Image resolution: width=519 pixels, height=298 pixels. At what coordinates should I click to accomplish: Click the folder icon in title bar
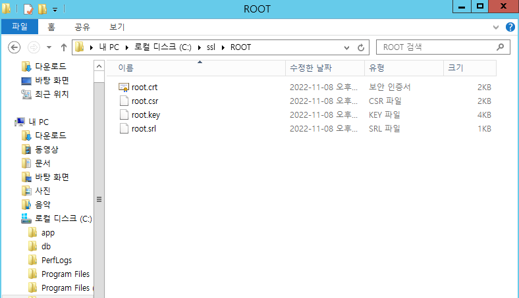click(x=7, y=9)
